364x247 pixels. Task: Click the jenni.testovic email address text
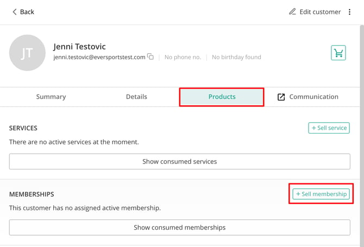(x=99, y=57)
